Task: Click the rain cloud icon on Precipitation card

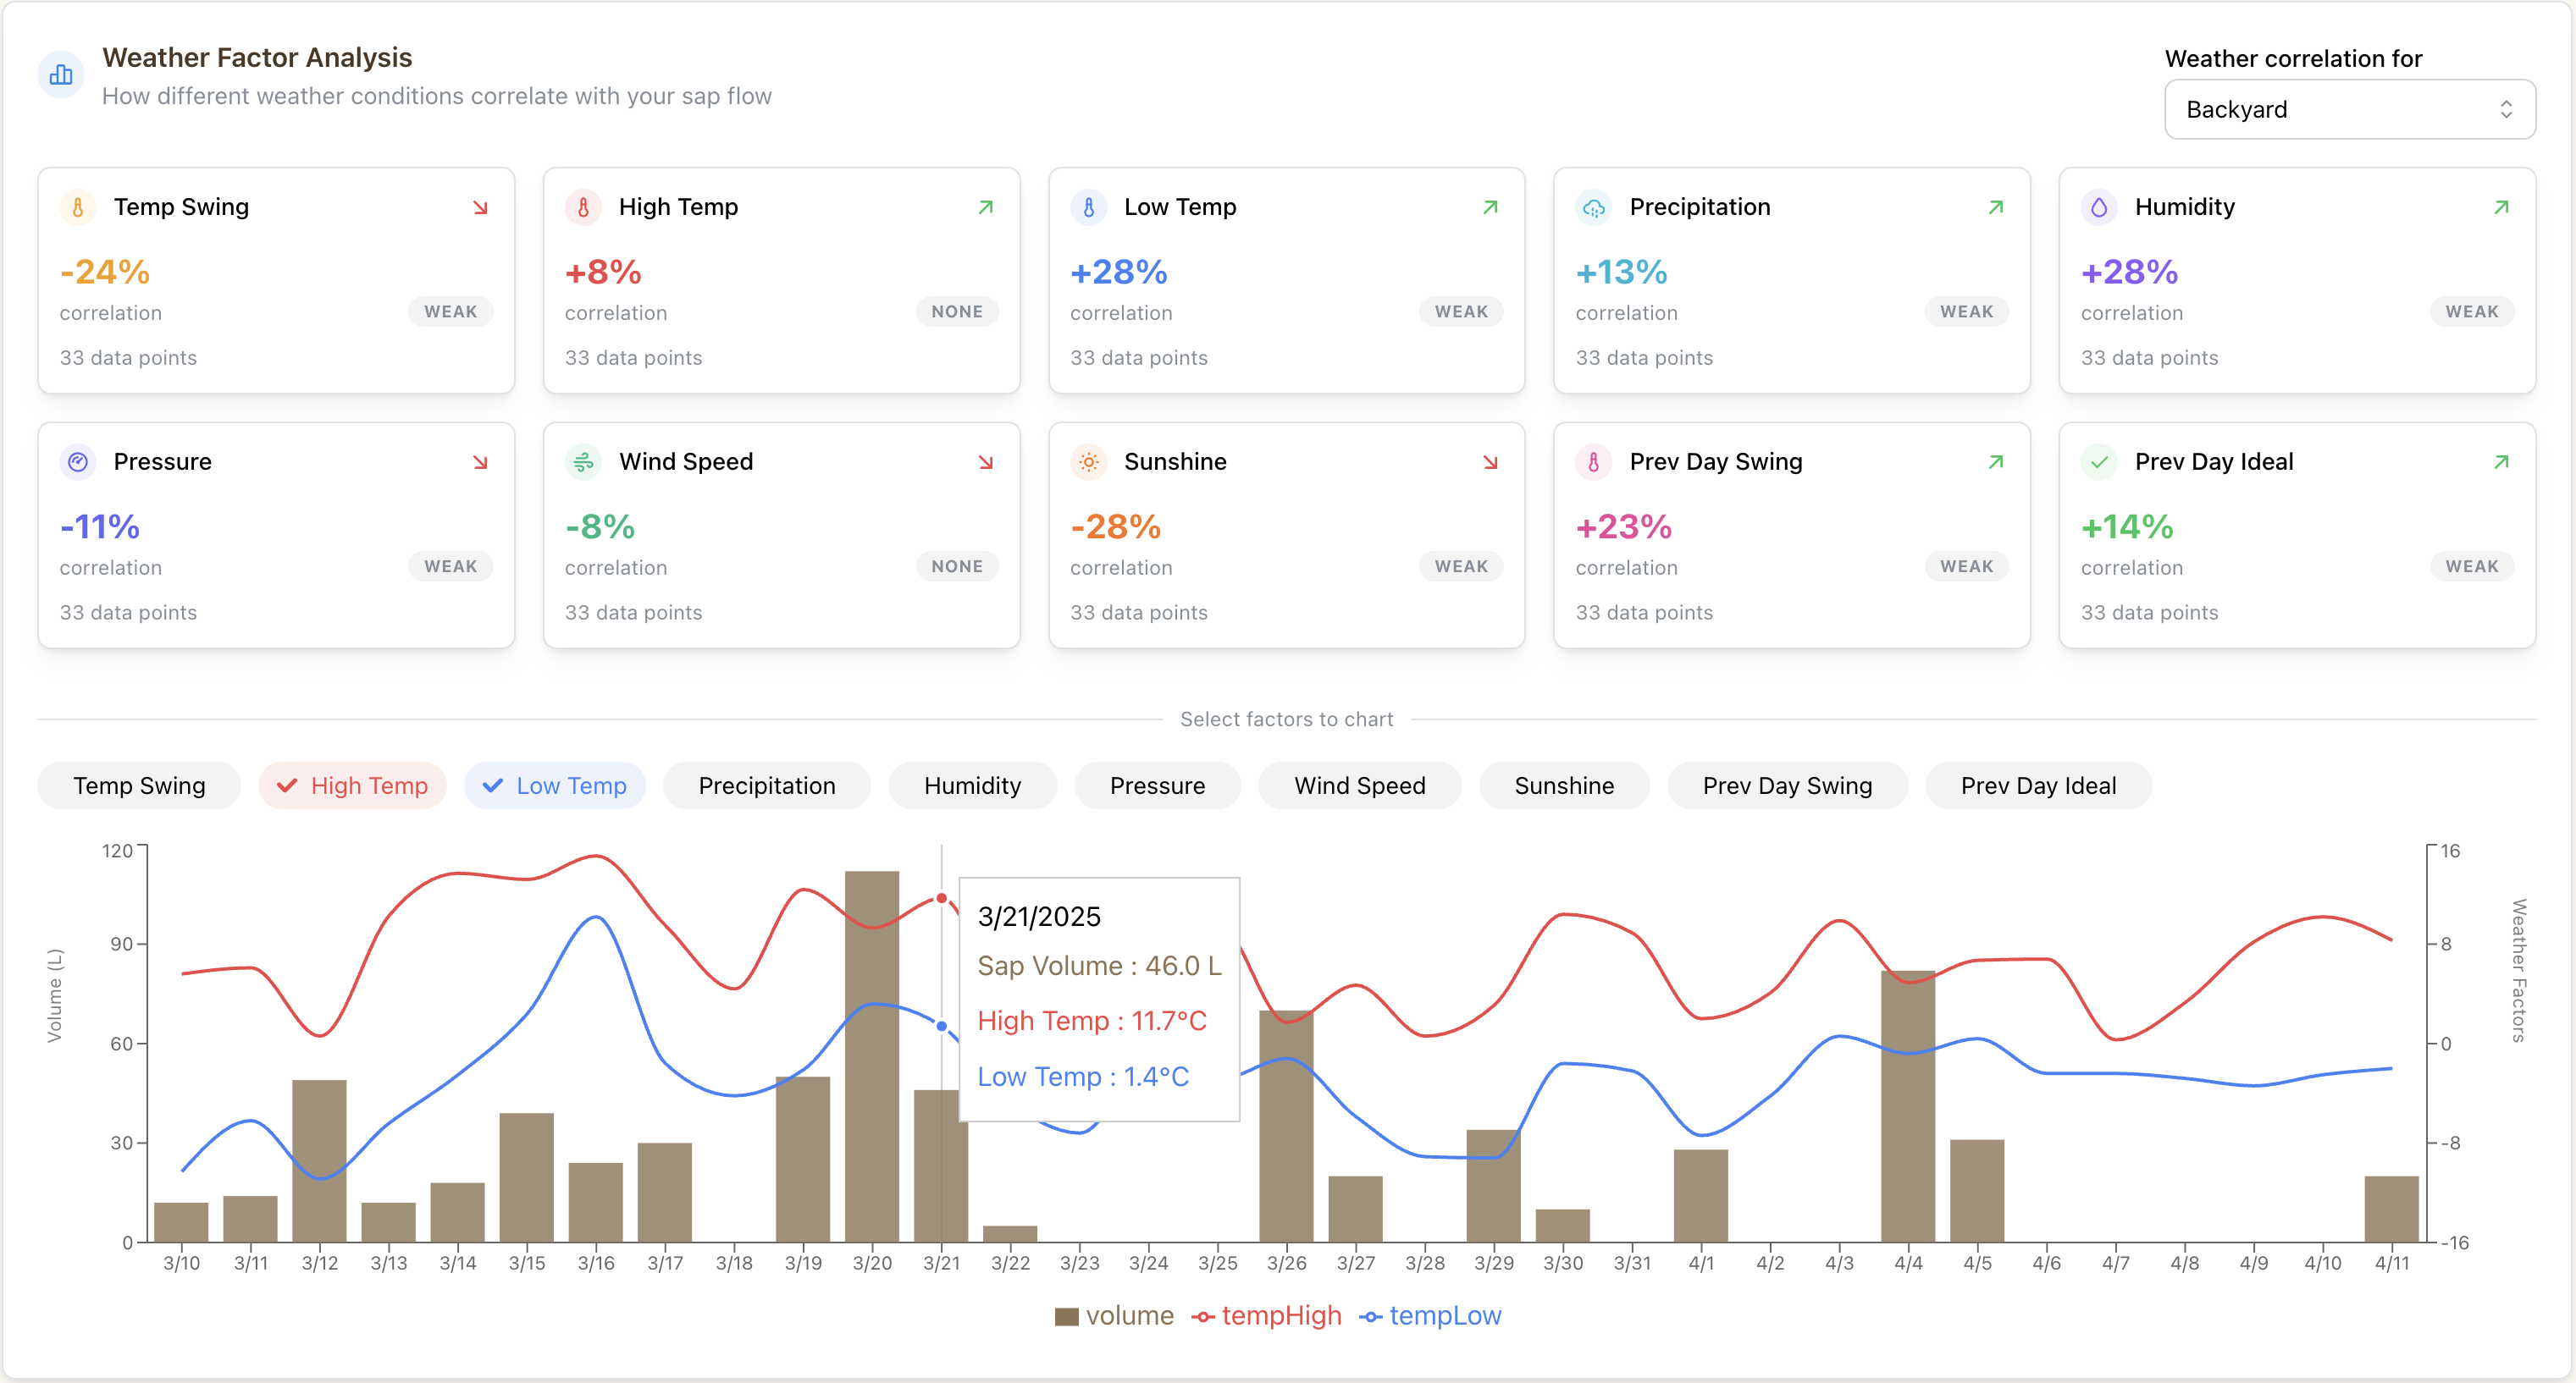Action: pos(1593,207)
